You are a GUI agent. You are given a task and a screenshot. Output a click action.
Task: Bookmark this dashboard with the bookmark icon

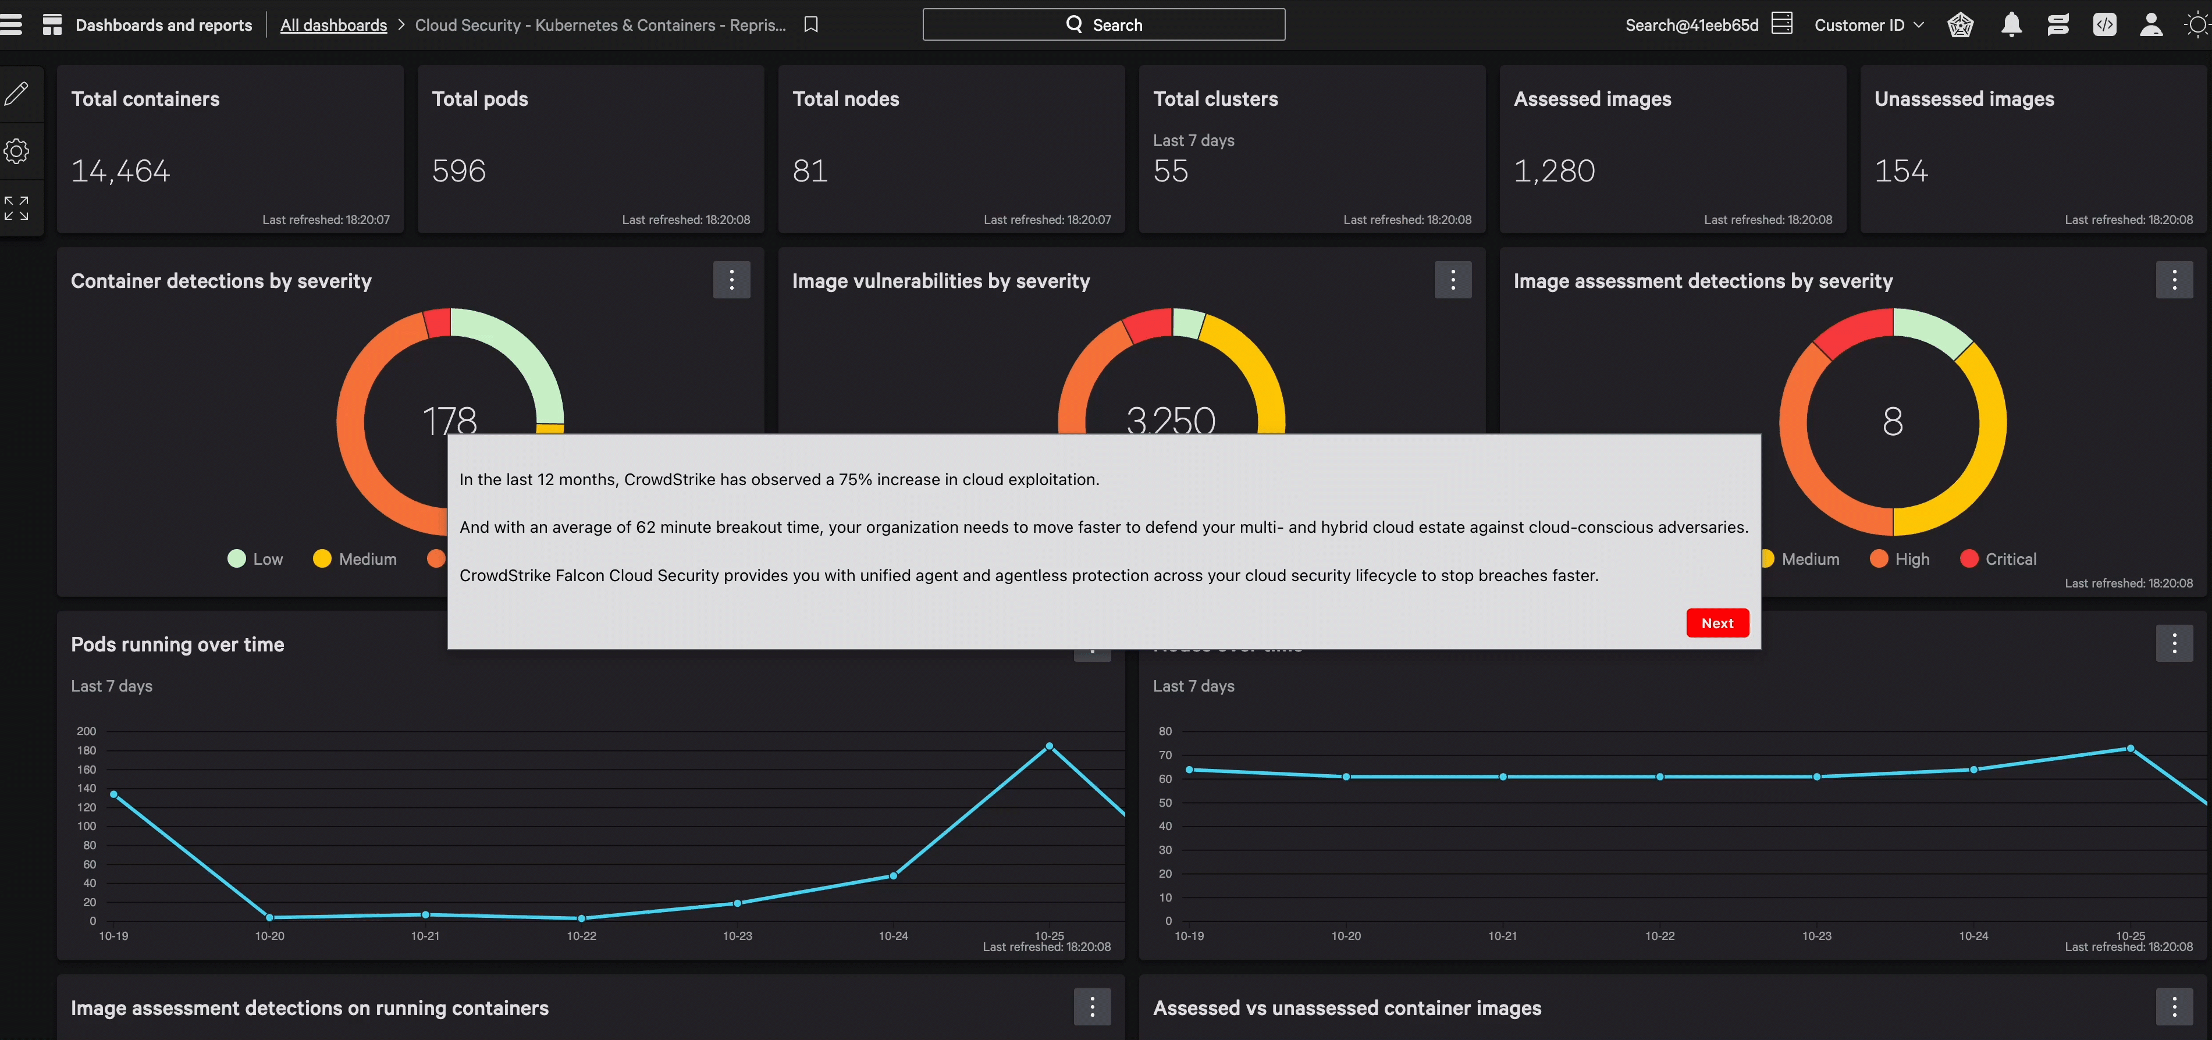tap(810, 25)
